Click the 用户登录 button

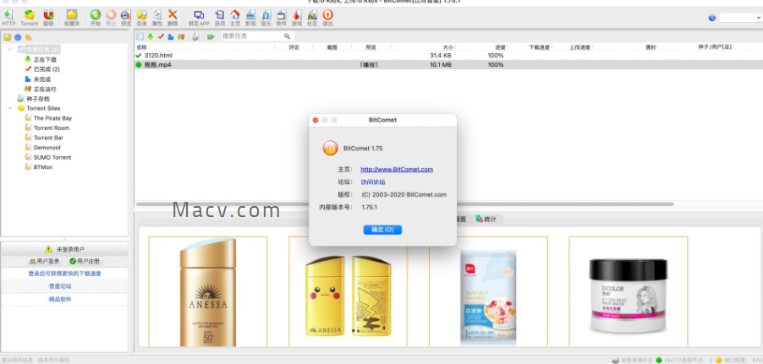click(45, 262)
